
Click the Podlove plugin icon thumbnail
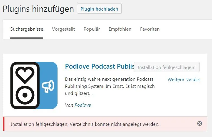[x=34, y=85]
